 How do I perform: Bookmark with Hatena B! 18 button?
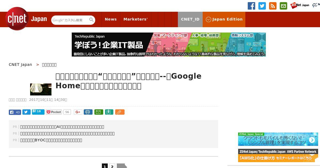pos(38,112)
